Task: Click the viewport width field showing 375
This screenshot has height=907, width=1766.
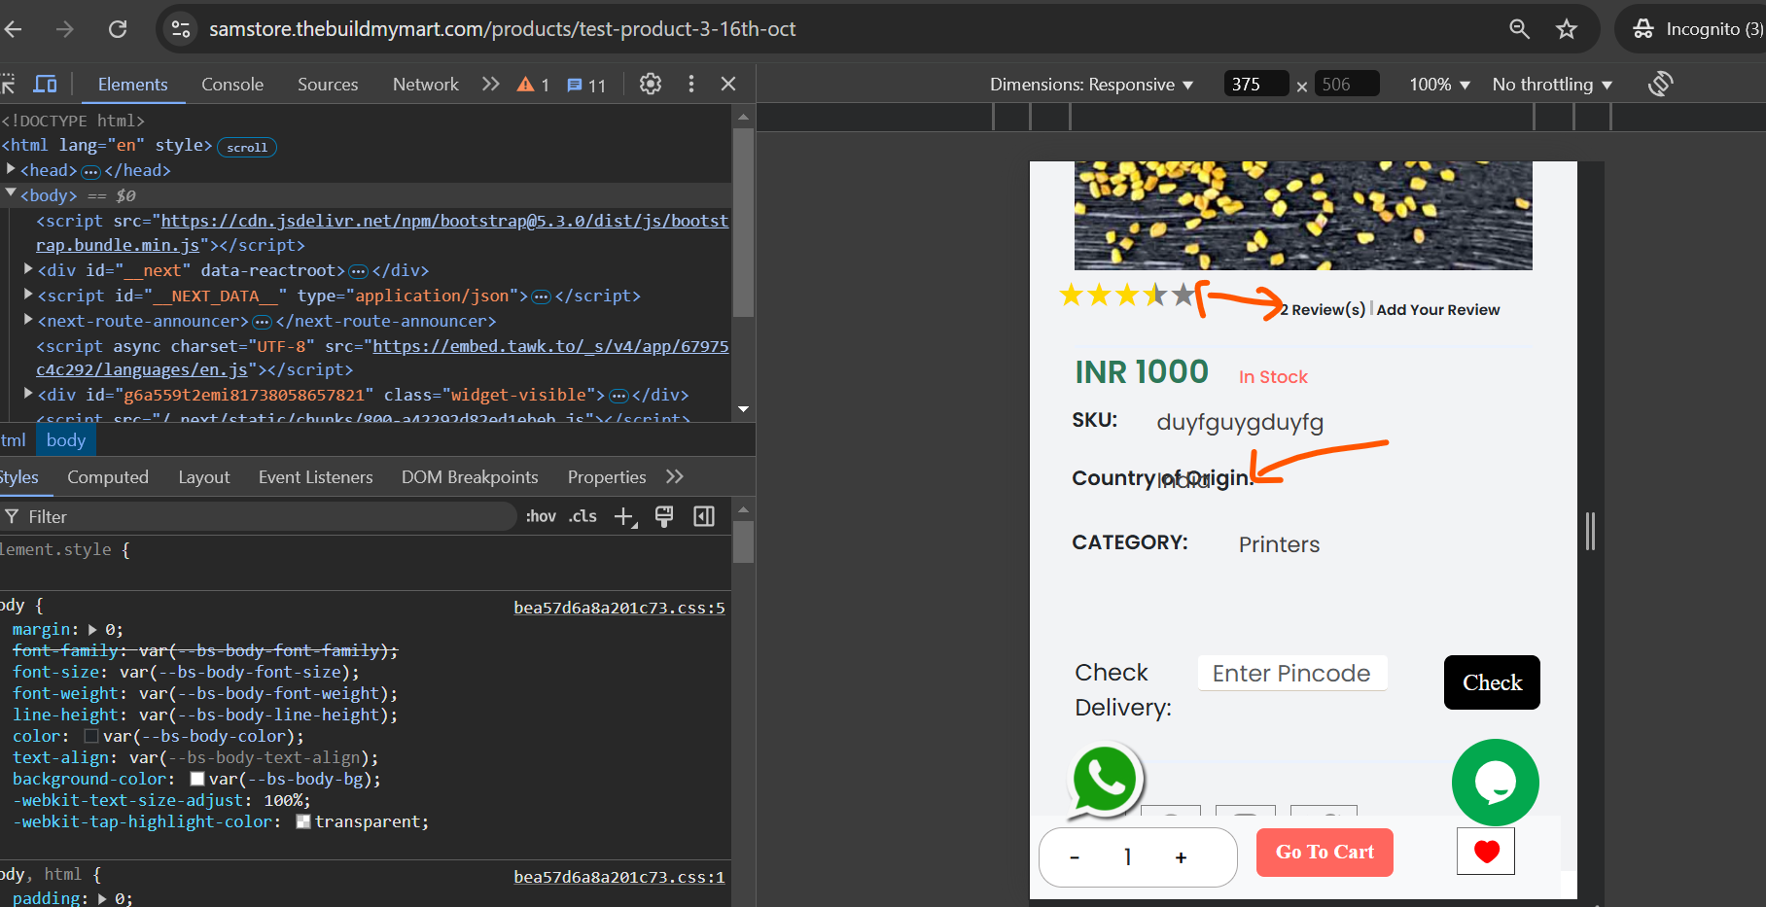Action: tap(1256, 85)
